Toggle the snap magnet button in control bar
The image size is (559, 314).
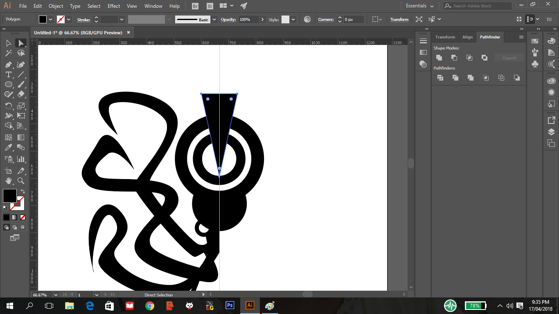click(530, 19)
